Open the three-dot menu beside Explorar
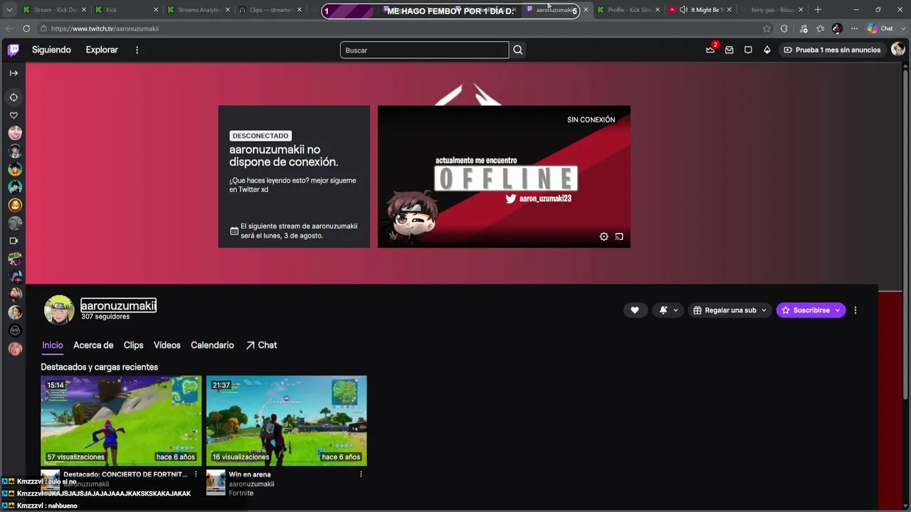 (137, 50)
